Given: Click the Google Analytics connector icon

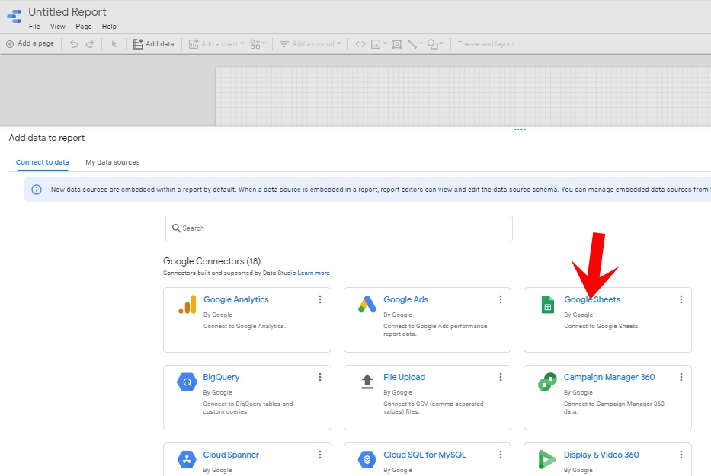Looking at the screenshot, I should pos(187,304).
